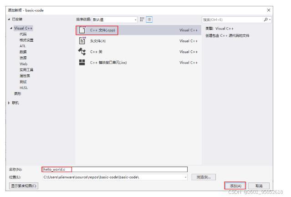Click Visual C++ type in .cpp row
This screenshot has width=291, height=197.
[x=189, y=30]
